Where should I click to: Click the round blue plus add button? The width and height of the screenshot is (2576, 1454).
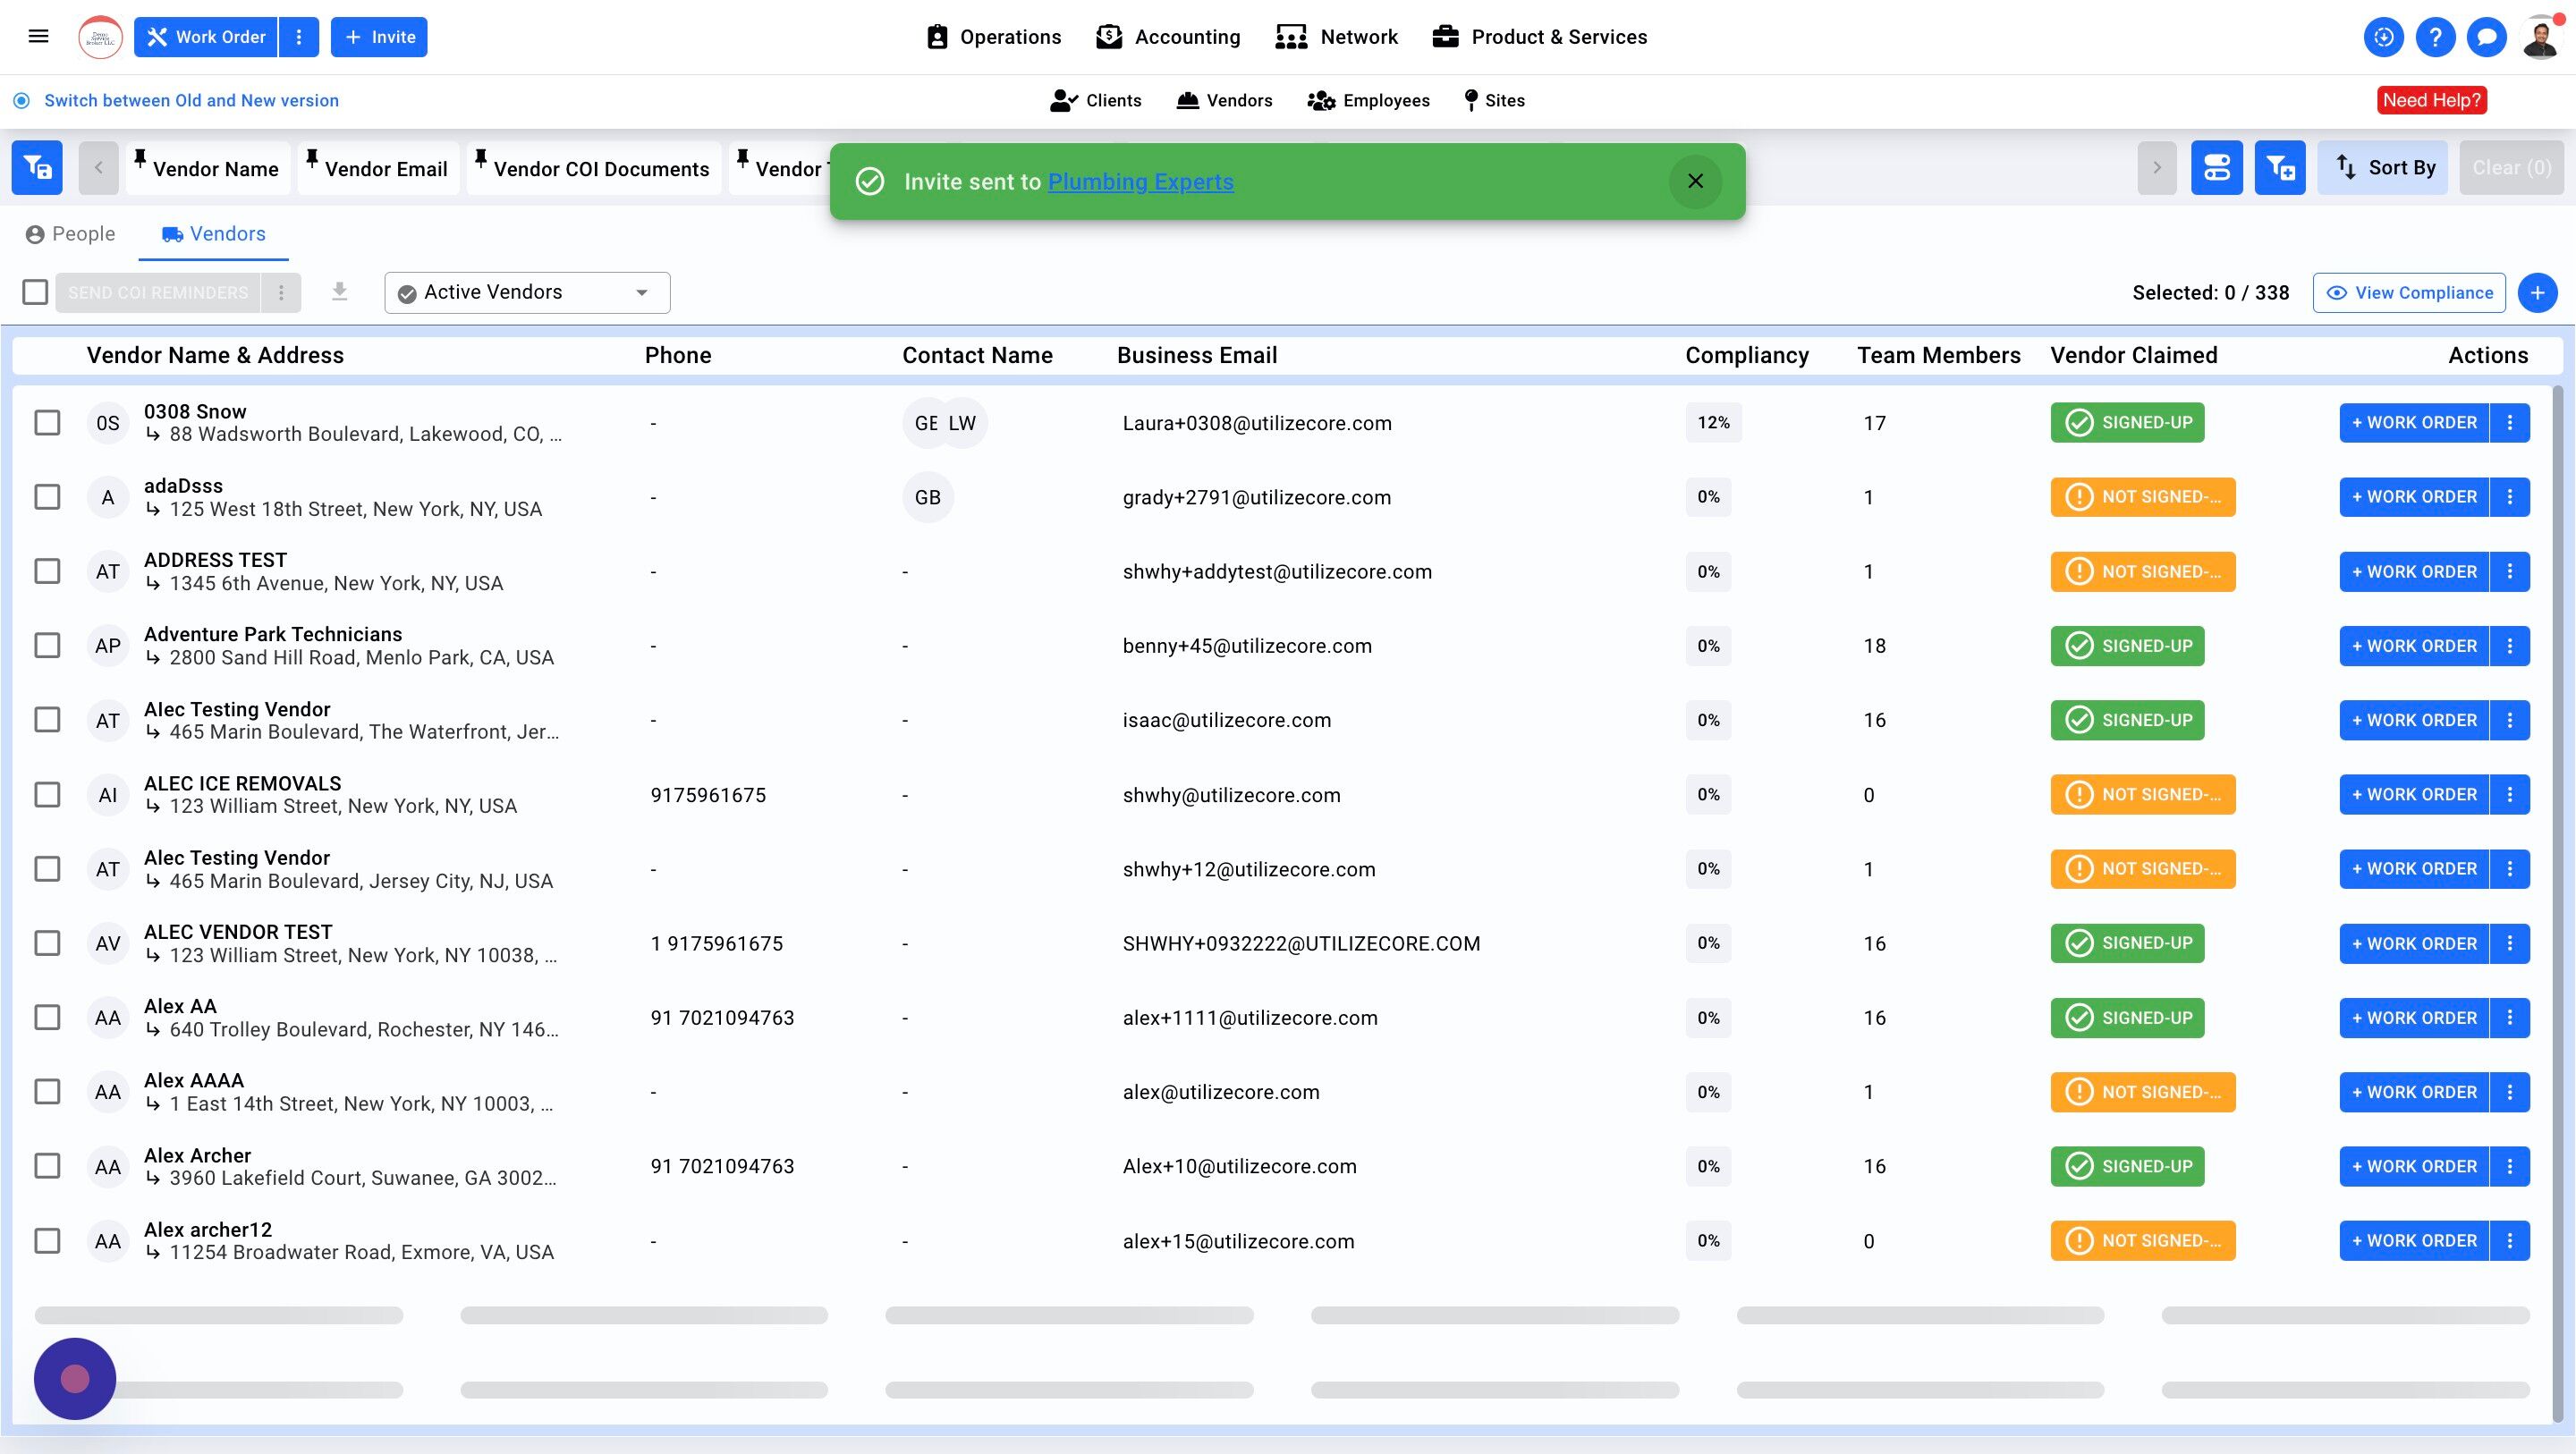(x=2537, y=293)
